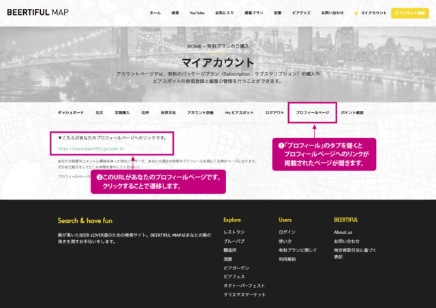Select the 定期購入 tab
Image resolution: width=436 pixels, height=308 pixels.
coord(123,112)
